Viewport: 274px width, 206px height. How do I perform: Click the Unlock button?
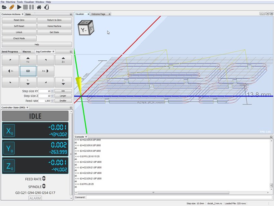pos(19,32)
